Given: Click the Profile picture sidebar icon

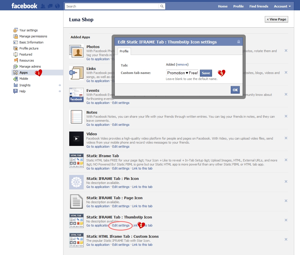Looking at the screenshot, I should click(16, 48).
